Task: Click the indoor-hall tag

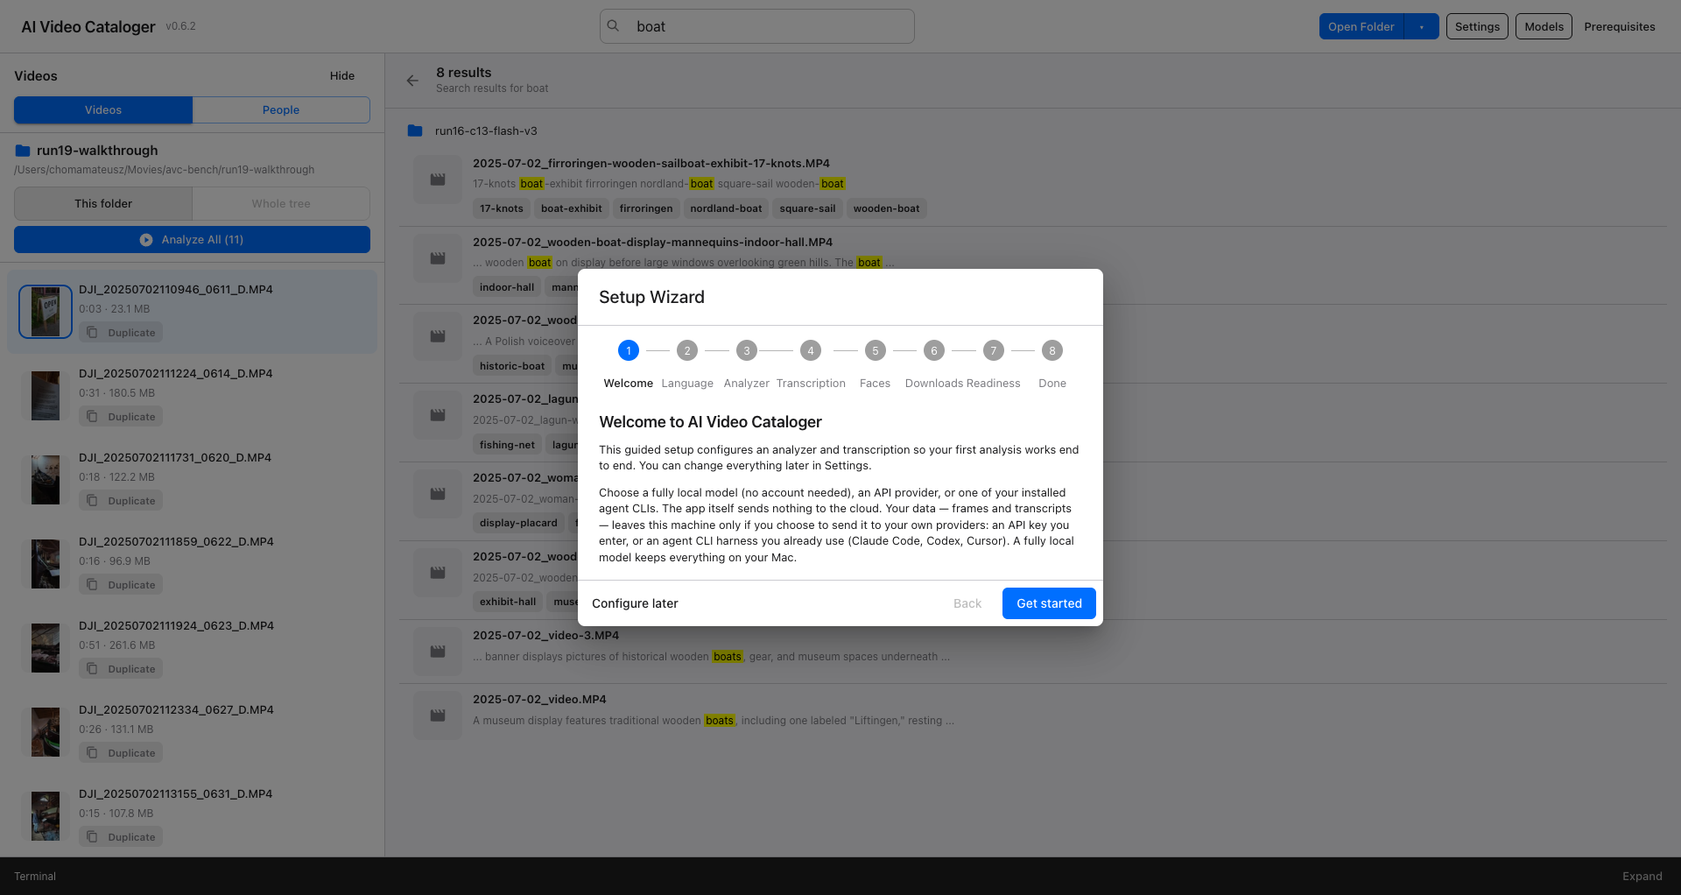Action: (507, 287)
